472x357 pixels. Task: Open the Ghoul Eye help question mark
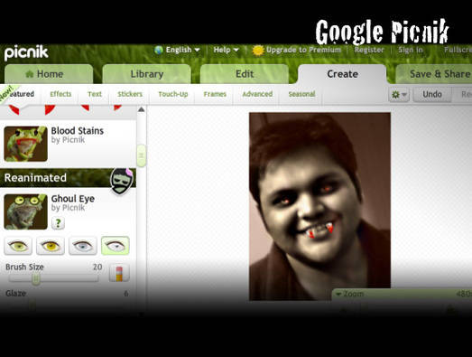[58, 223]
